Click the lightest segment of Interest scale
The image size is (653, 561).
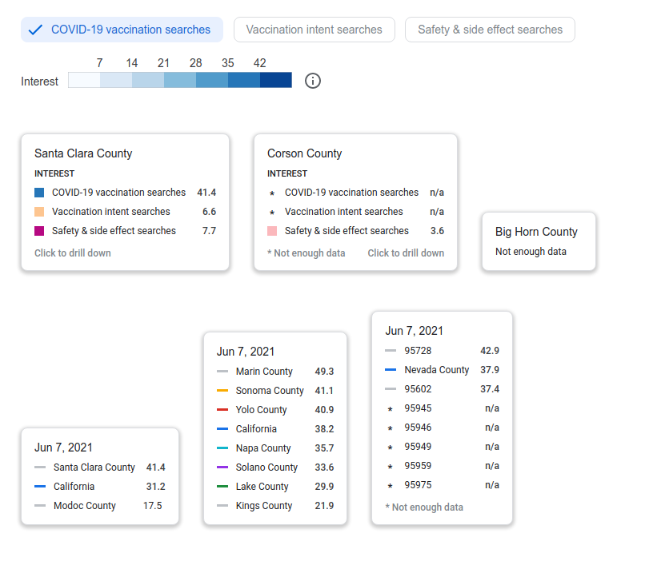click(84, 80)
